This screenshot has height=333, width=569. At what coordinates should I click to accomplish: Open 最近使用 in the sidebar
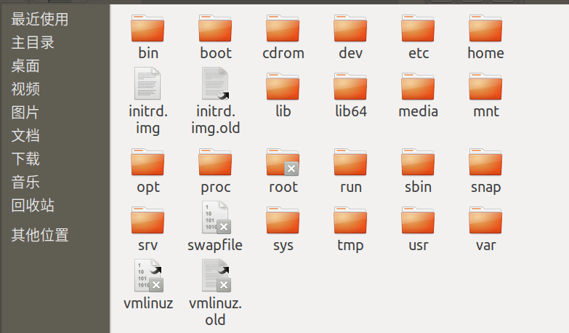pos(40,19)
